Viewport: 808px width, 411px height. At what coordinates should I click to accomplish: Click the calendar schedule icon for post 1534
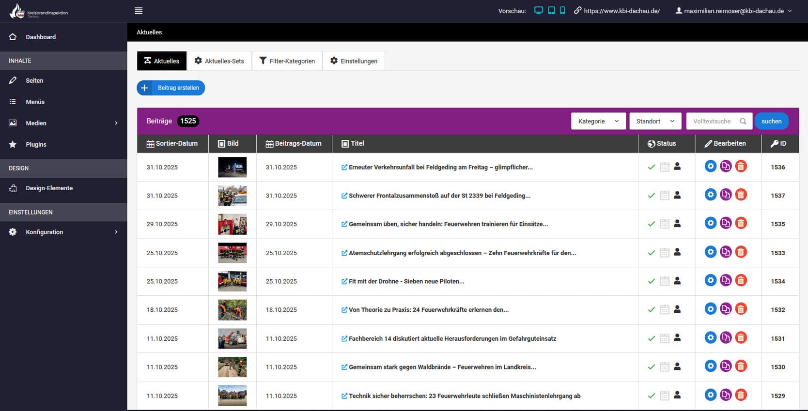click(665, 281)
